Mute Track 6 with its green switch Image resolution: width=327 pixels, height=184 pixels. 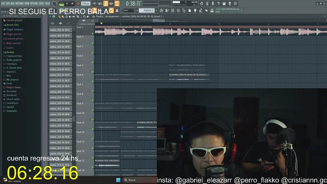tap(92, 81)
